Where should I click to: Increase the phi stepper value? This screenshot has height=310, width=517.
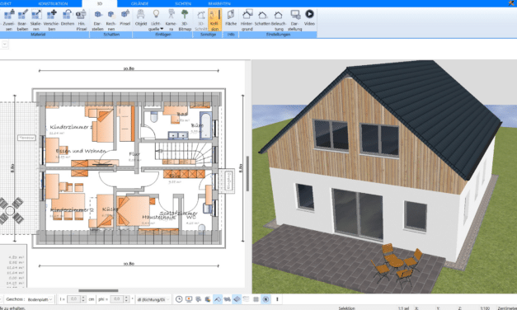(126, 298)
